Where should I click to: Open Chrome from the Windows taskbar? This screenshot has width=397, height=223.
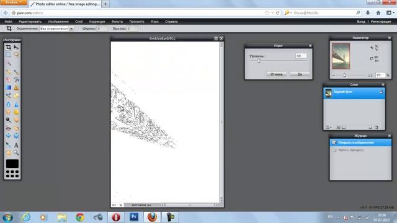point(80,217)
